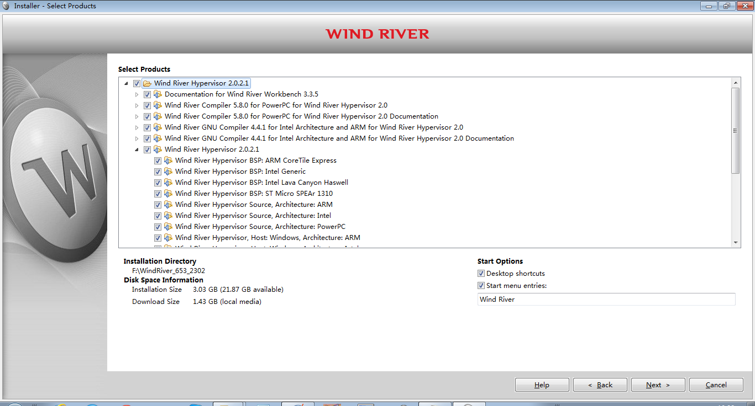This screenshot has width=755, height=406.
Task: Go back with the Back button
Action: (x=600, y=385)
